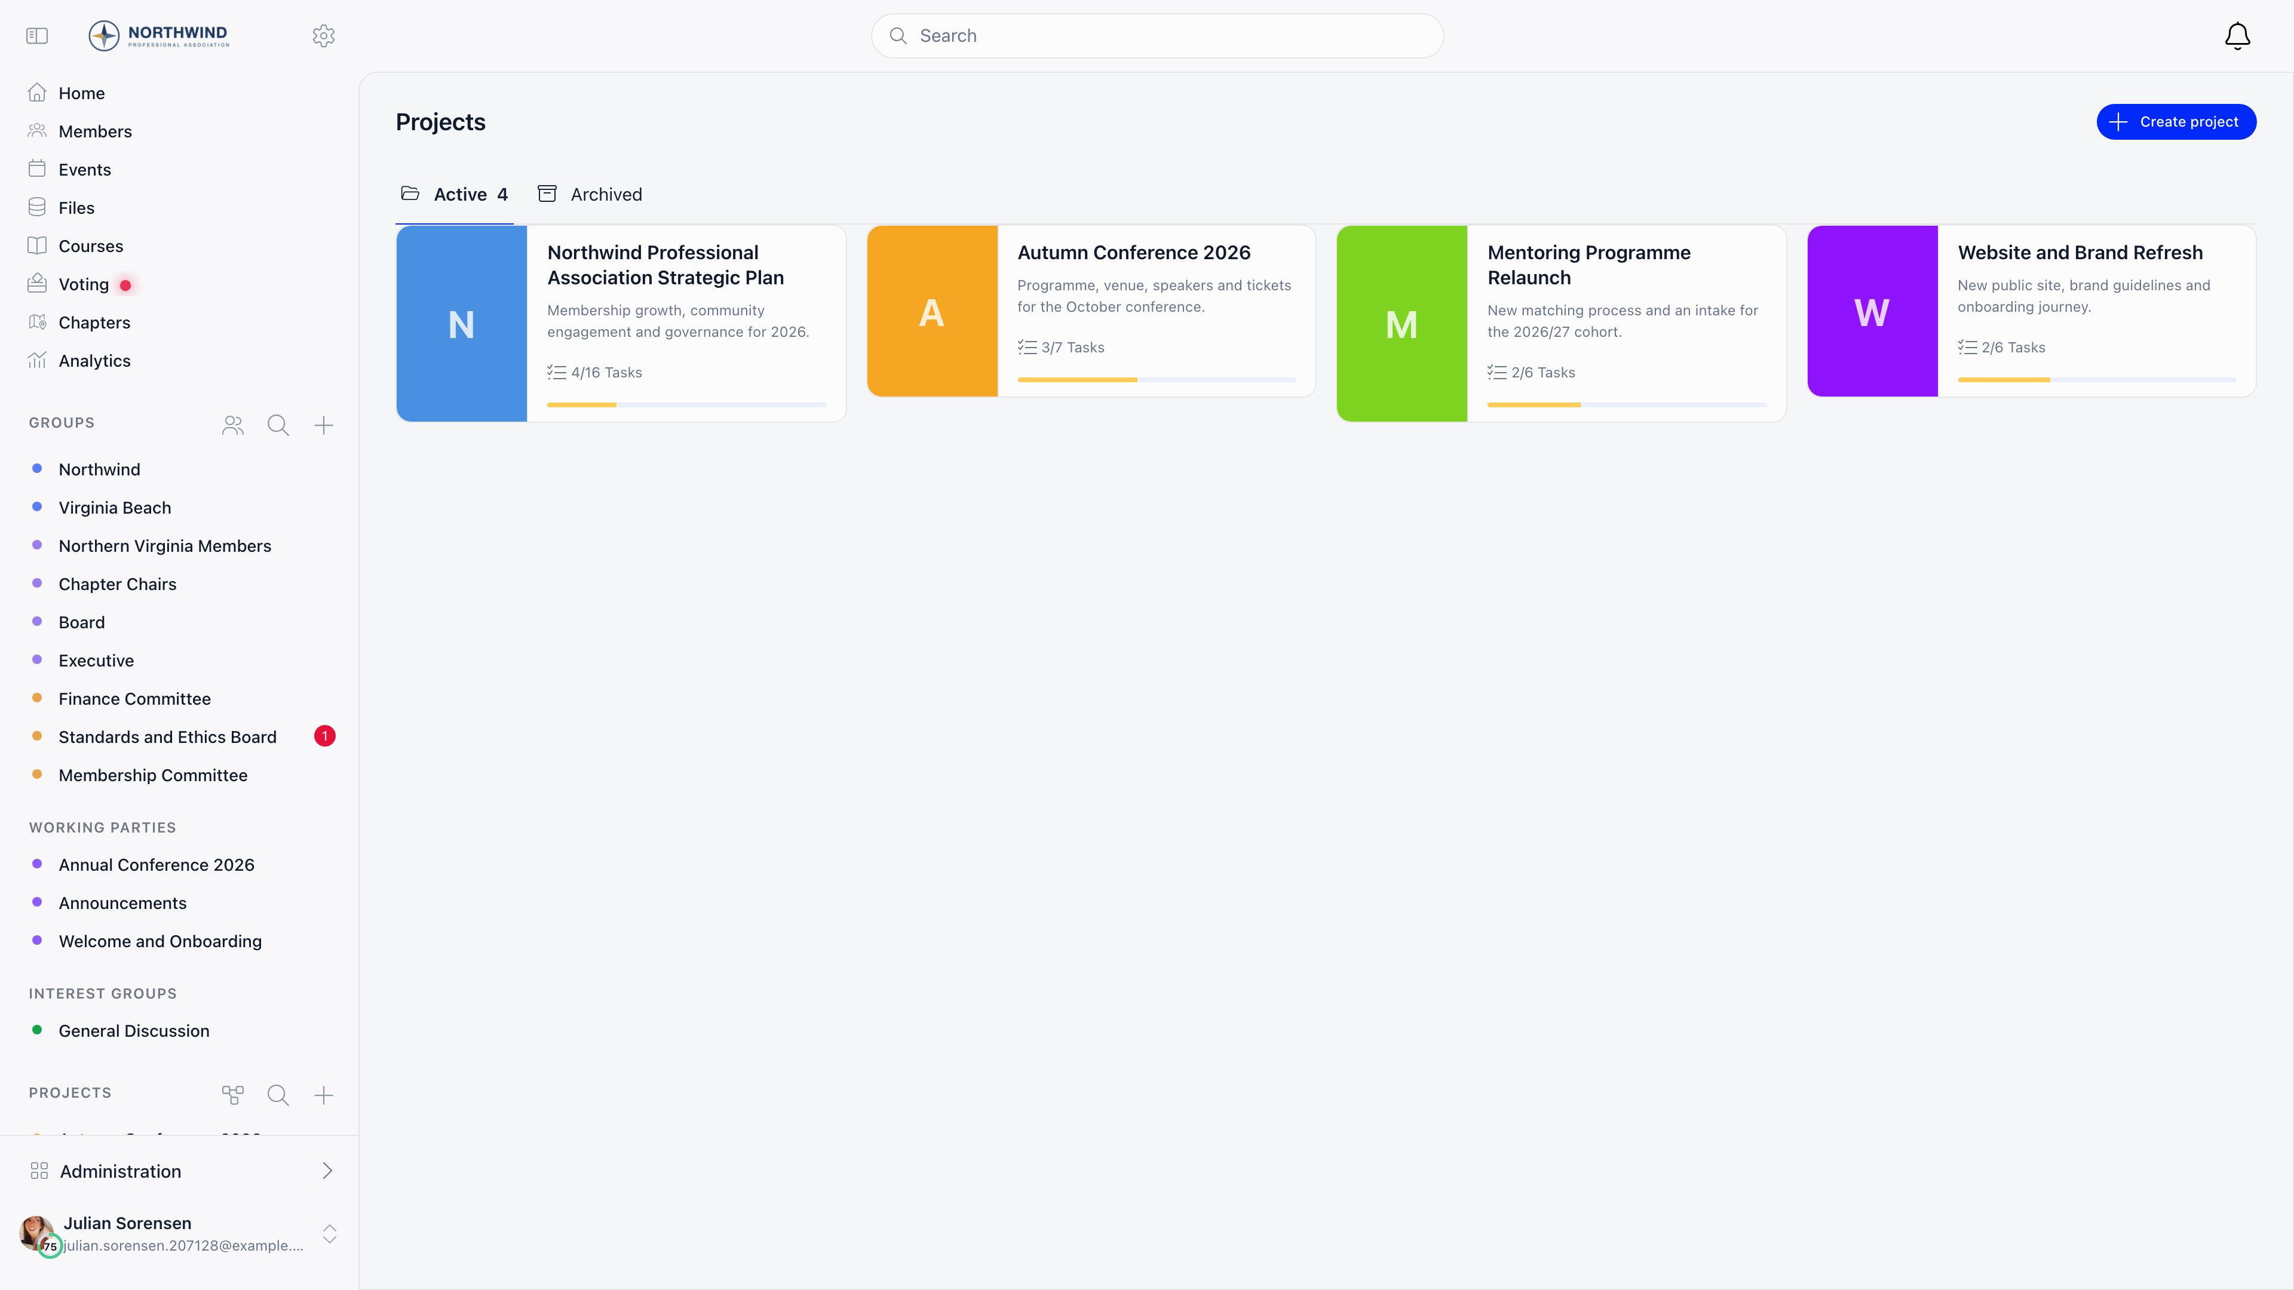Viewport: 2294px width, 1290px height.
Task: Click Autumn Conference progress bar
Action: [1157, 380]
